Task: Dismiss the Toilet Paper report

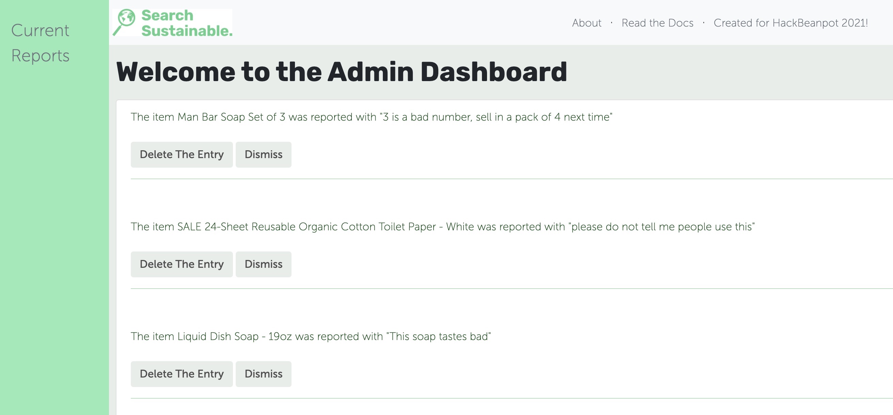Action: click(264, 264)
